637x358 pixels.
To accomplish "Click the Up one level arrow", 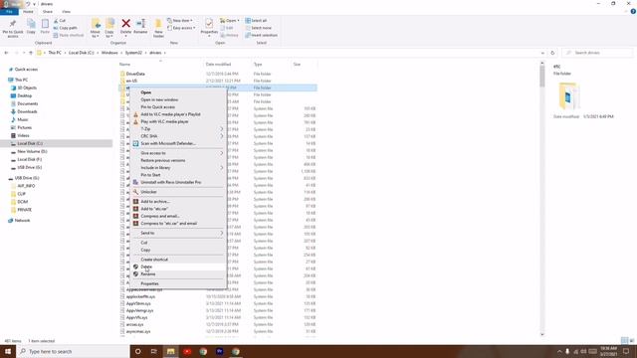I will click(31, 53).
